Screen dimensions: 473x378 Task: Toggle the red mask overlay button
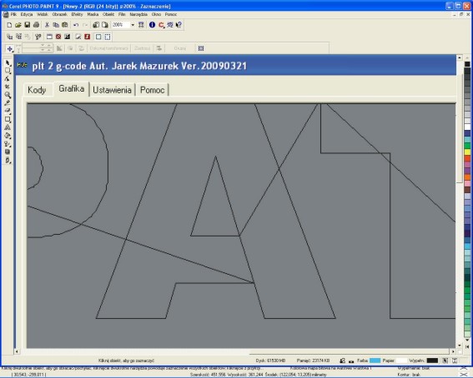pyautogui.click(x=88, y=37)
